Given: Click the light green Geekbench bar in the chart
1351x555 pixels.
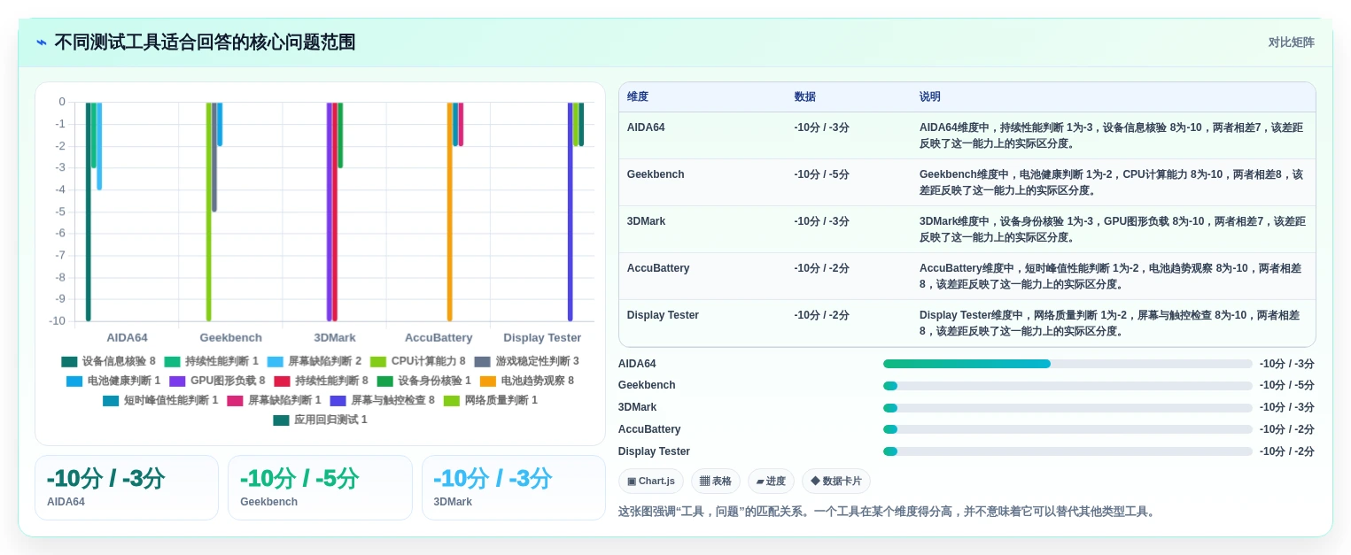Looking at the screenshot, I should (209, 211).
